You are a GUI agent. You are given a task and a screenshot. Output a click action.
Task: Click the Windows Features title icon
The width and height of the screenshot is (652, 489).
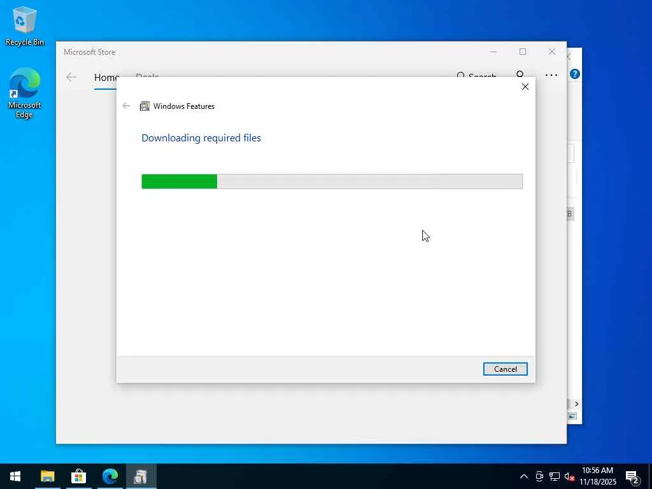[145, 106]
